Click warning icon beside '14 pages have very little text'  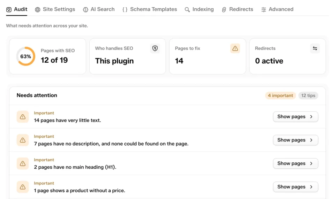click(x=23, y=117)
